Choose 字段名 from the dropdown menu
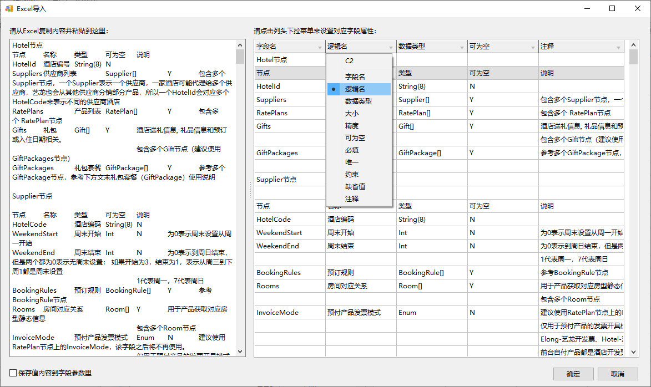This screenshot has width=651, height=387. click(359, 77)
